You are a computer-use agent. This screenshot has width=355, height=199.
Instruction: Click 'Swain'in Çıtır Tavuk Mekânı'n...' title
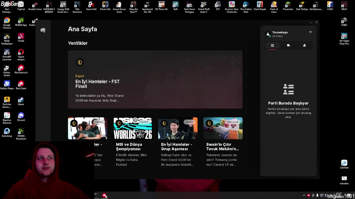pyautogui.click(x=222, y=146)
